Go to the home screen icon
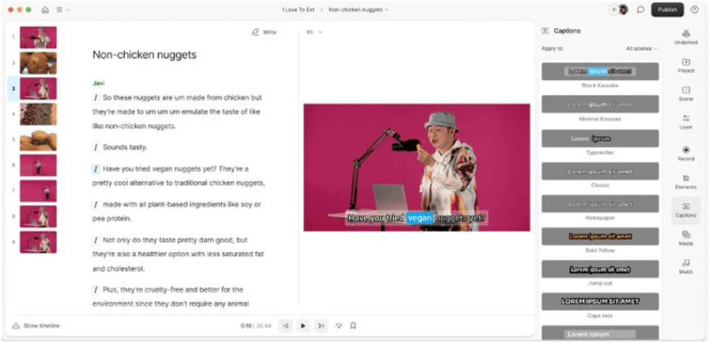Screen dimensions: 710x343 (45, 10)
